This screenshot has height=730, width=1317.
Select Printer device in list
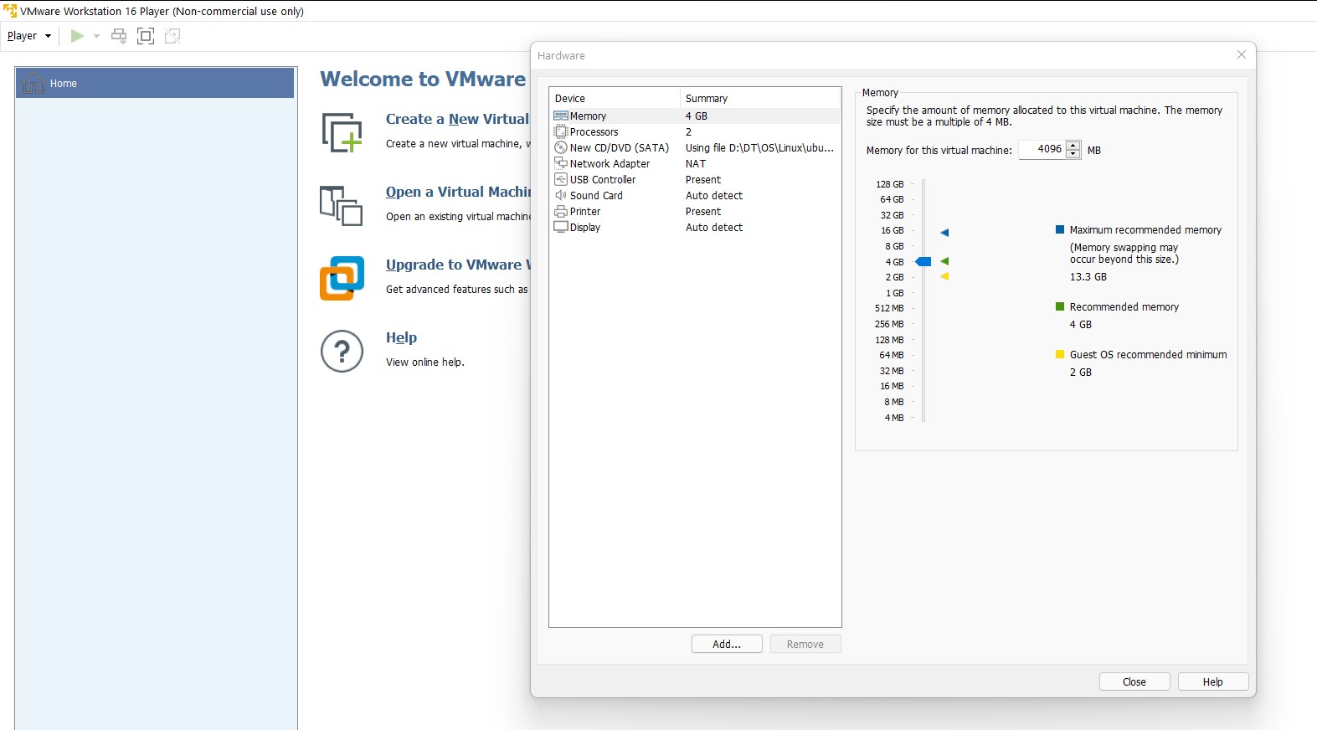[x=695, y=212]
